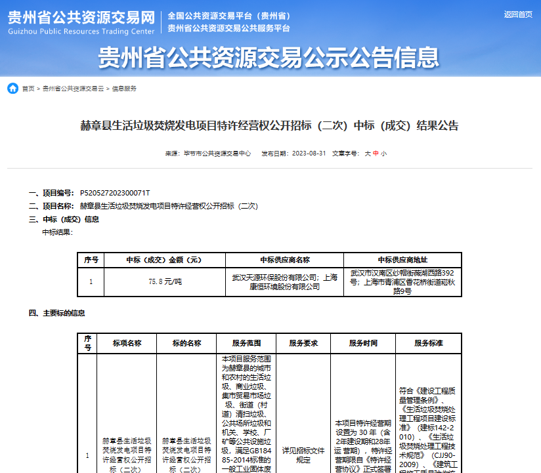Click the announcement title 赫章县生活垃圾焚烧发电项目

(269, 125)
